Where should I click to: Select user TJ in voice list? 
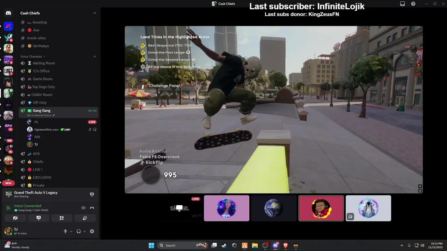(x=61, y=144)
